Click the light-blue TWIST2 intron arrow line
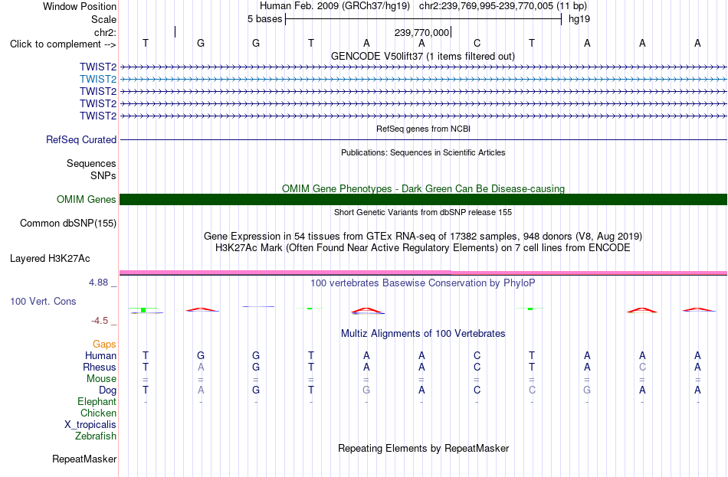 tap(423, 80)
